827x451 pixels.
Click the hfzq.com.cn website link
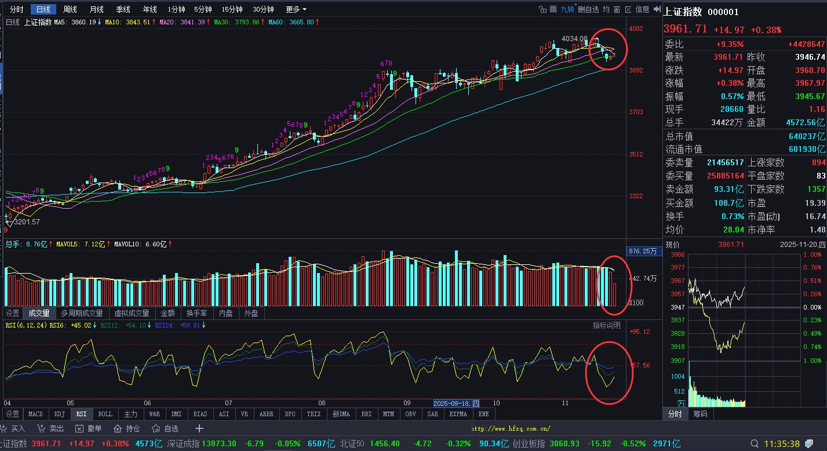pyautogui.click(x=511, y=429)
